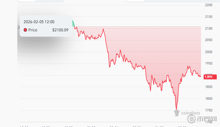This screenshot has height=127, width=220.
Task: Click the 2000 y-axis label
Action: pos(209,52)
